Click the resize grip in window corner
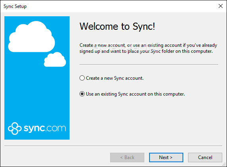 (x=224, y=165)
